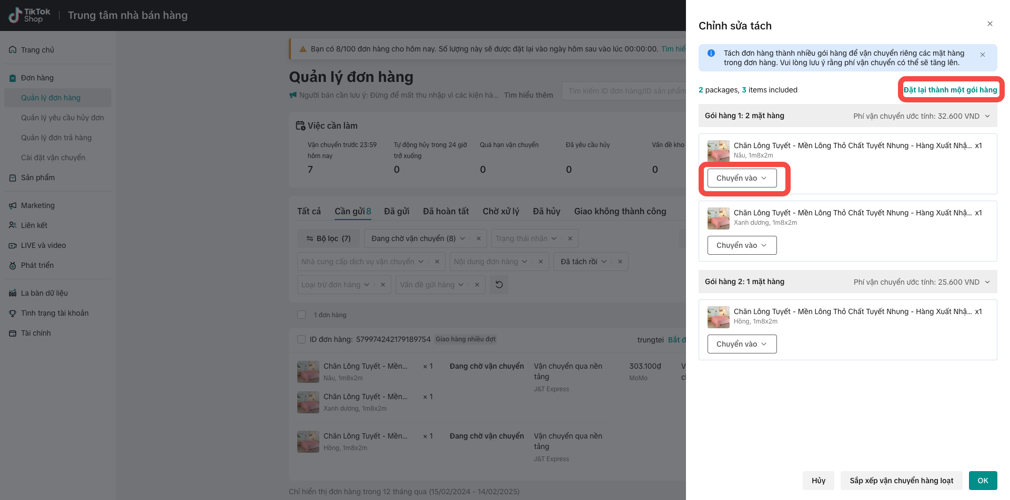Viewport: 1010px width, 500px height.
Task: Toggle the select-all '1 đơn hàng' checkbox
Action: (301, 315)
